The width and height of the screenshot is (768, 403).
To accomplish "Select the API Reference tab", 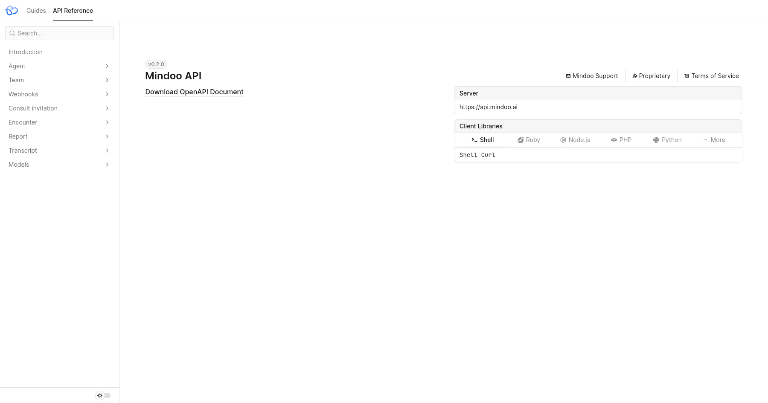I will [x=73, y=11].
